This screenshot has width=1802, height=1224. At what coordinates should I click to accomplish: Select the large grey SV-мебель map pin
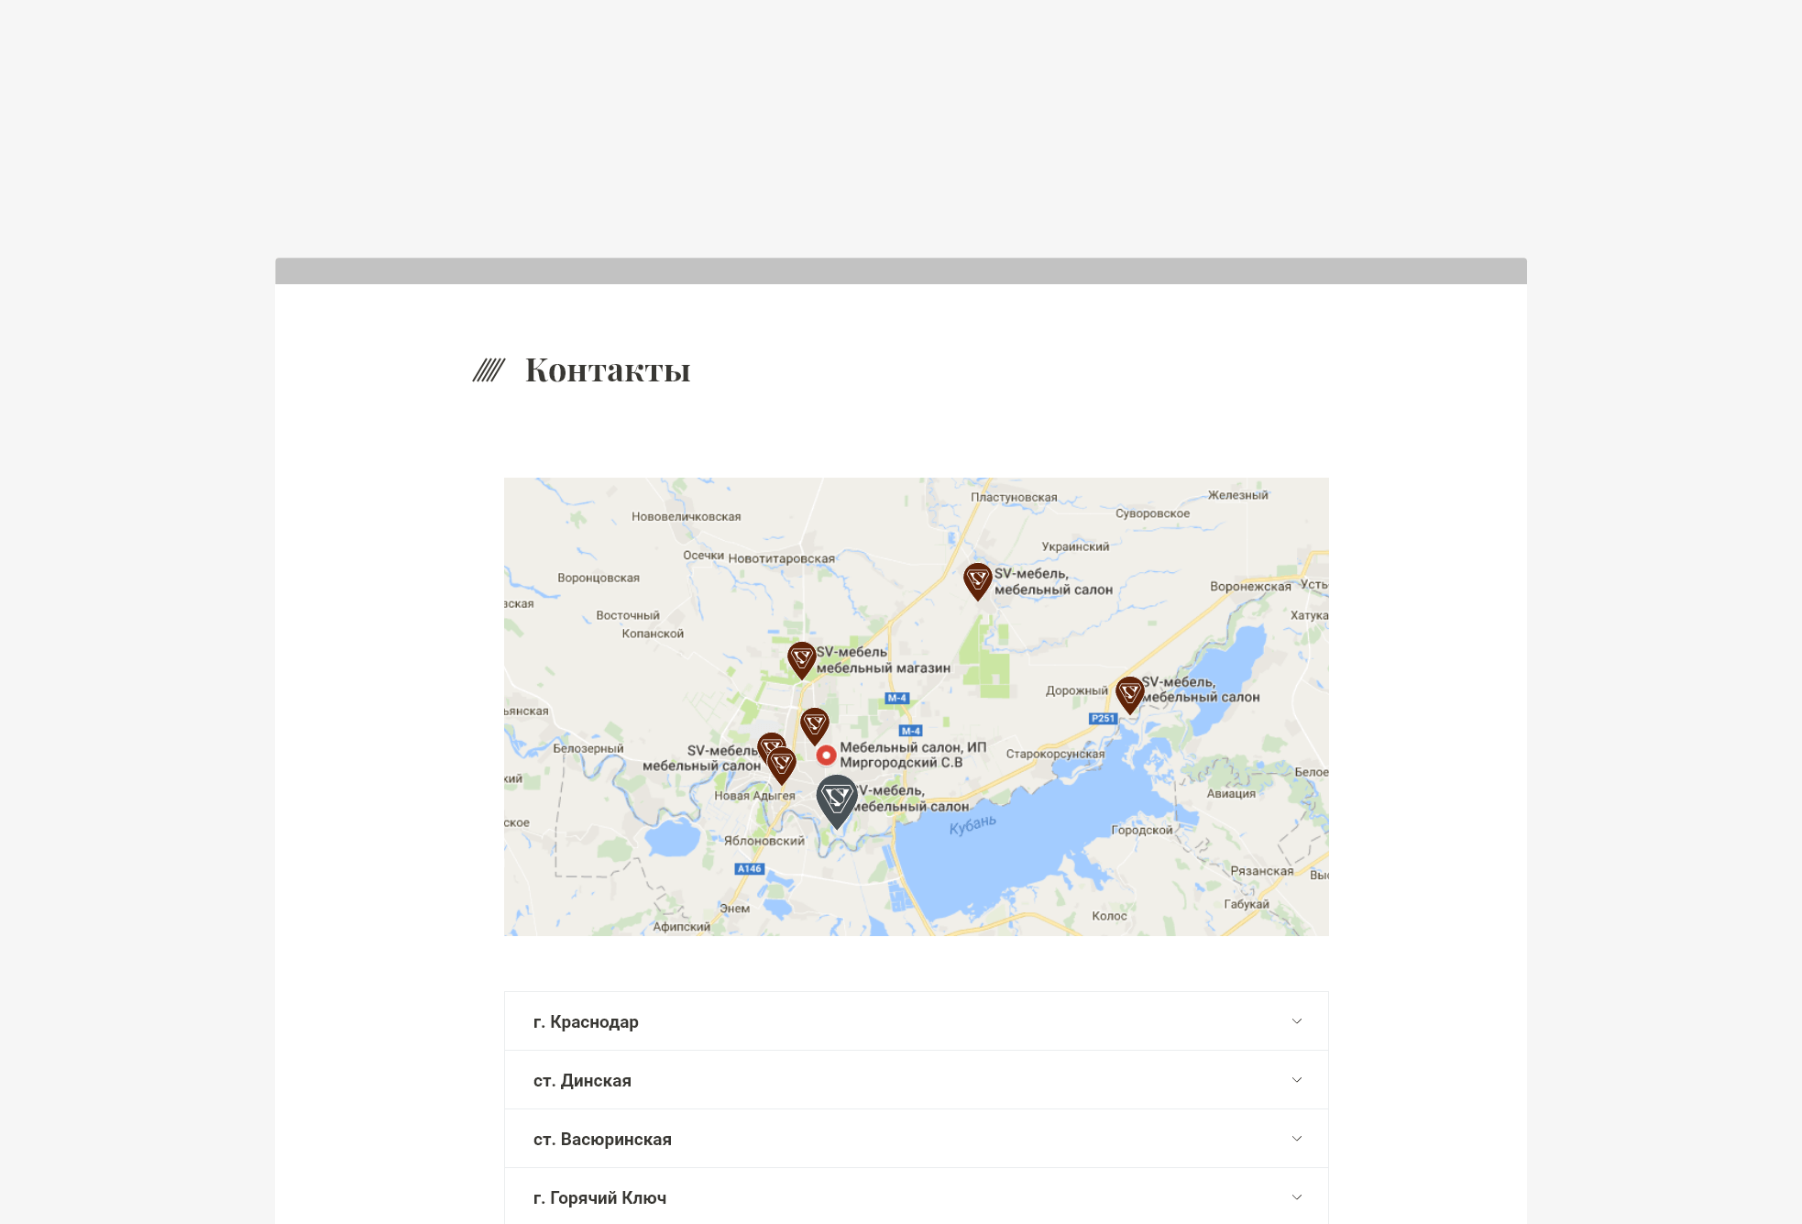[x=837, y=801]
